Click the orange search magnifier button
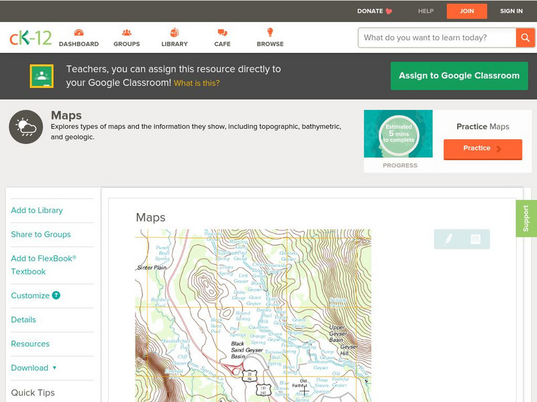This screenshot has height=402, width=537. (x=525, y=38)
